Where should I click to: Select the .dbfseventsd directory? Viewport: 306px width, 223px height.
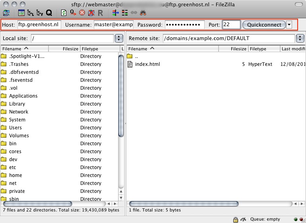point(59,72)
